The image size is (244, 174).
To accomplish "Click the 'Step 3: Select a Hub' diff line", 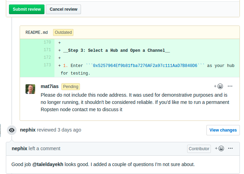I will pyautogui.click(x=116, y=50).
